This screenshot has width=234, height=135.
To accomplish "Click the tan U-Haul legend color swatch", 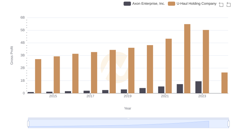I will tap(171, 4).
